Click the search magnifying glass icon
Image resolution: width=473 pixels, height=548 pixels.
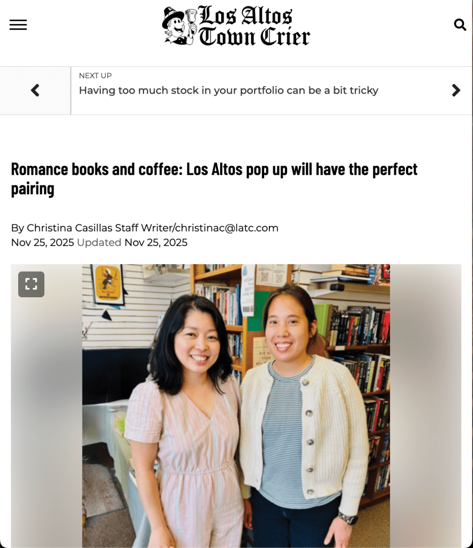(460, 25)
